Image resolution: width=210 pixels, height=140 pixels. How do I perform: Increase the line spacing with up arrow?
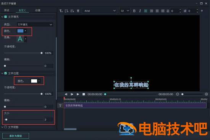click(180, 10)
